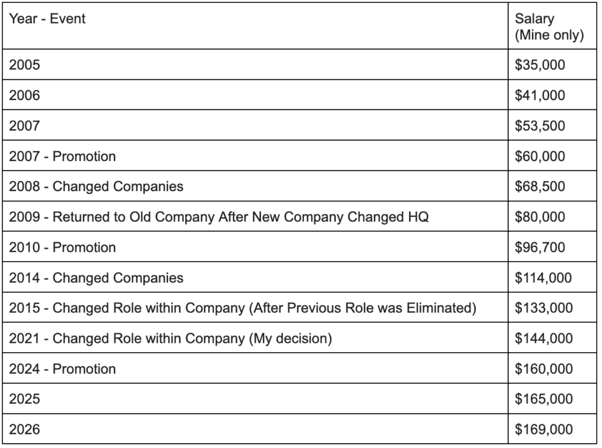Image resolution: width=602 pixels, height=448 pixels.
Task: Select the $53,500 salary cell
Action: click(x=553, y=125)
